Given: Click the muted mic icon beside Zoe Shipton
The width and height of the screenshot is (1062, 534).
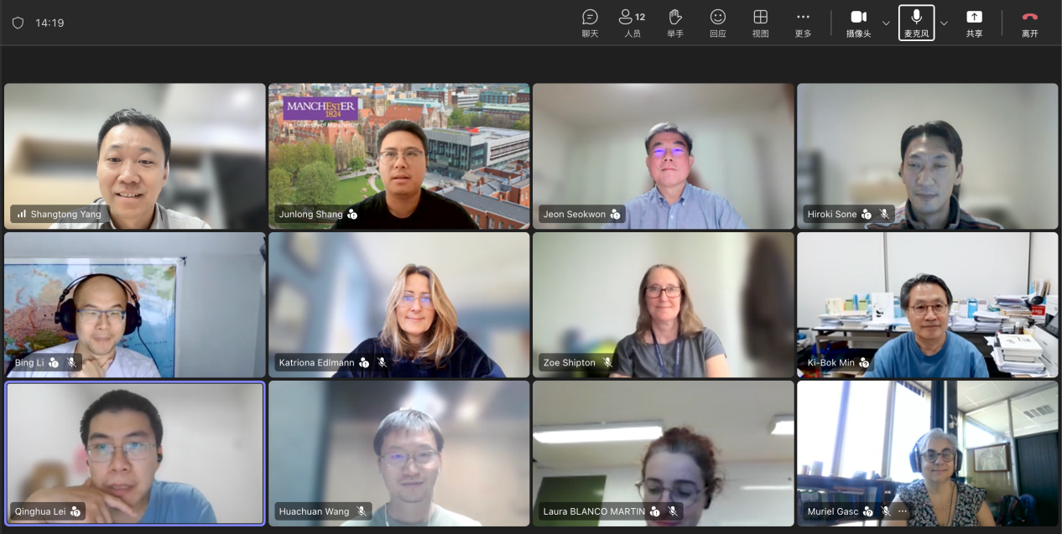Looking at the screenshot, I should pyautogui.click(x=607, y=363).
